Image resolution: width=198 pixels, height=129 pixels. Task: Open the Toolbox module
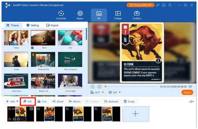click(137, 15)
